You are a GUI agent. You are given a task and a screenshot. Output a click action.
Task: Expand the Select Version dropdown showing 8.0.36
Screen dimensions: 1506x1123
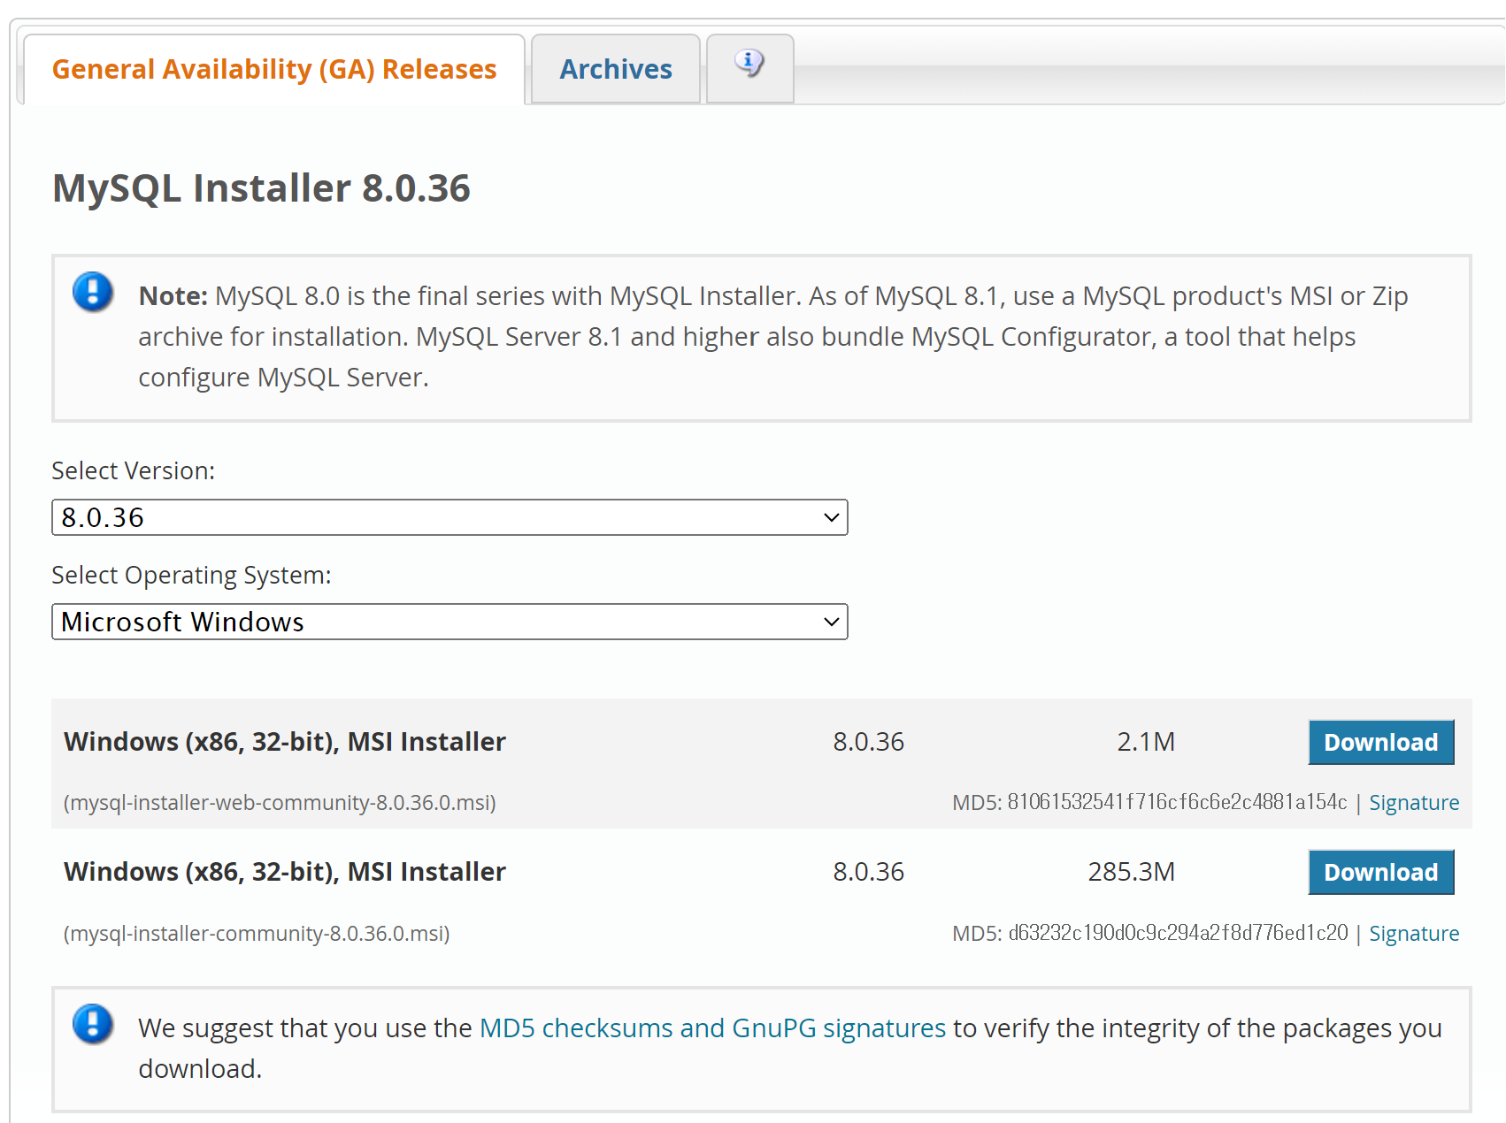(449, 517)
